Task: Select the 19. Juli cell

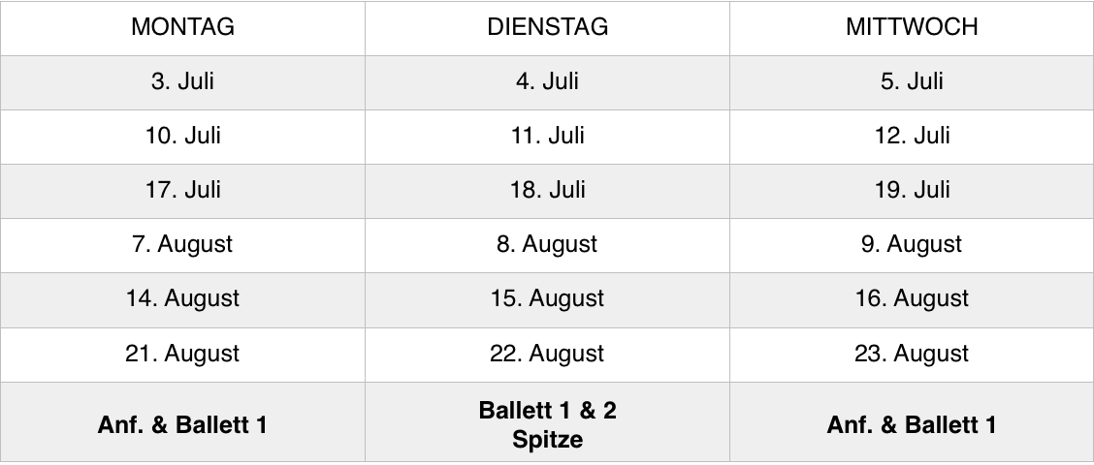Action: [x=912, y=191]
